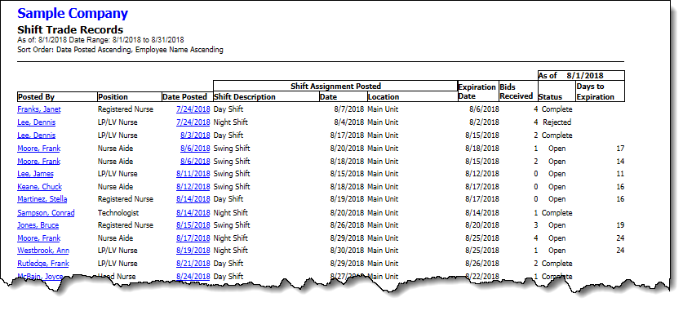
Task: Click the Shift Assignment Posted group header
Action: pyautogui.click(x=335, y=86)
